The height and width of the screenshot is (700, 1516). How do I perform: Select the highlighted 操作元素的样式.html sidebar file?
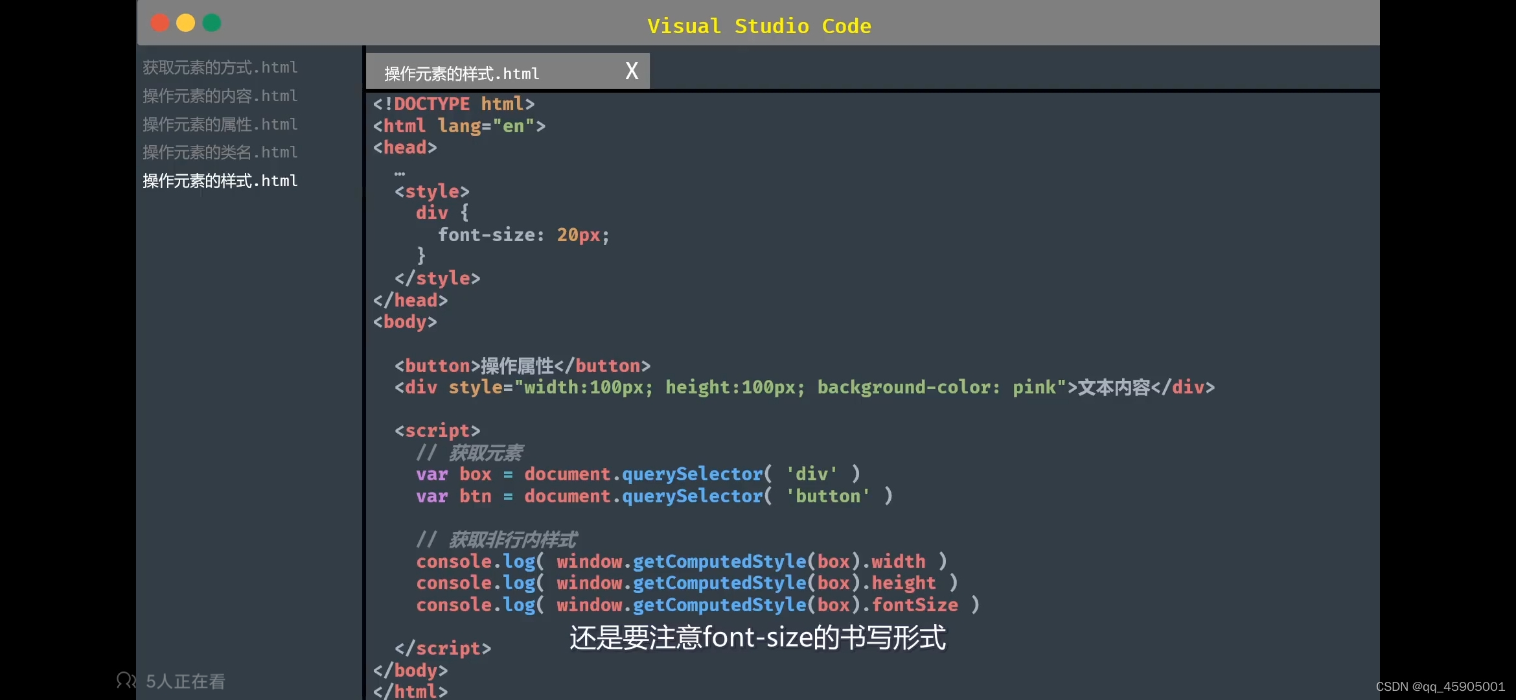[x=220, y=181]
